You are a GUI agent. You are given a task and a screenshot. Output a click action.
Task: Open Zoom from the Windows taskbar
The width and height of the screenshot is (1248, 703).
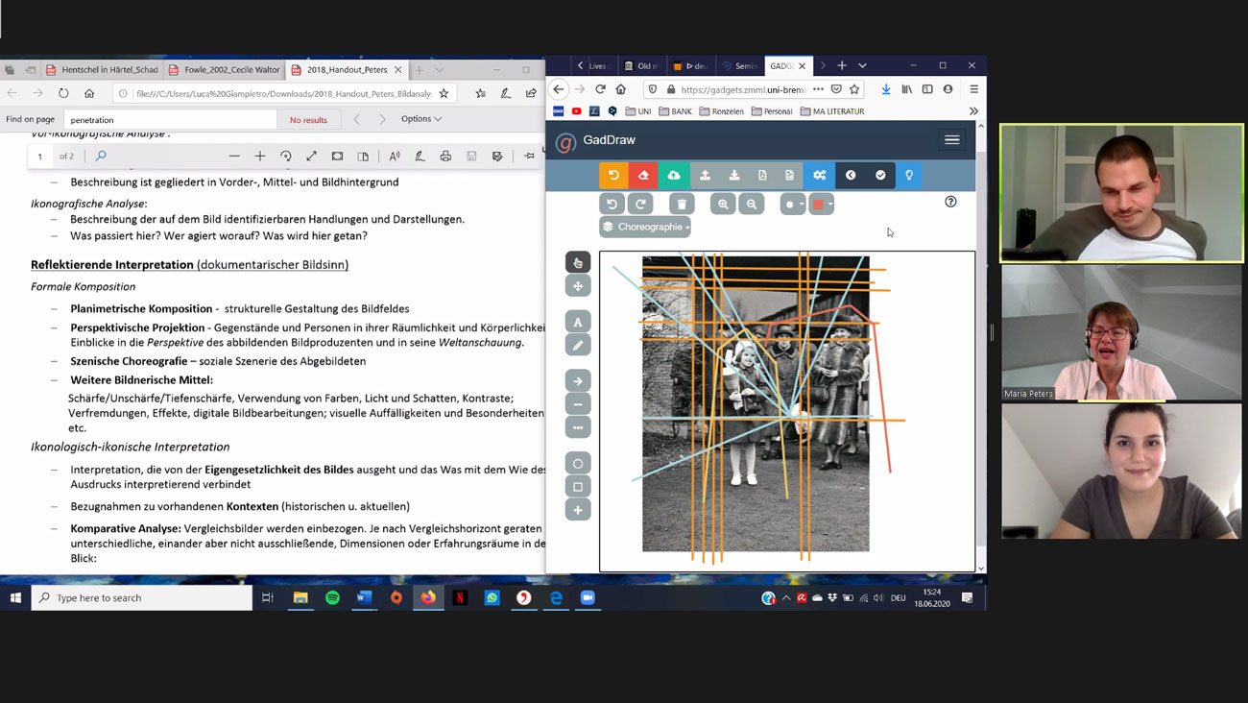coord(588,597)
